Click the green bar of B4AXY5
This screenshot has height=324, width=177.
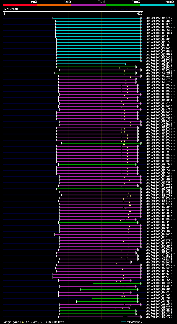point(118,283)
